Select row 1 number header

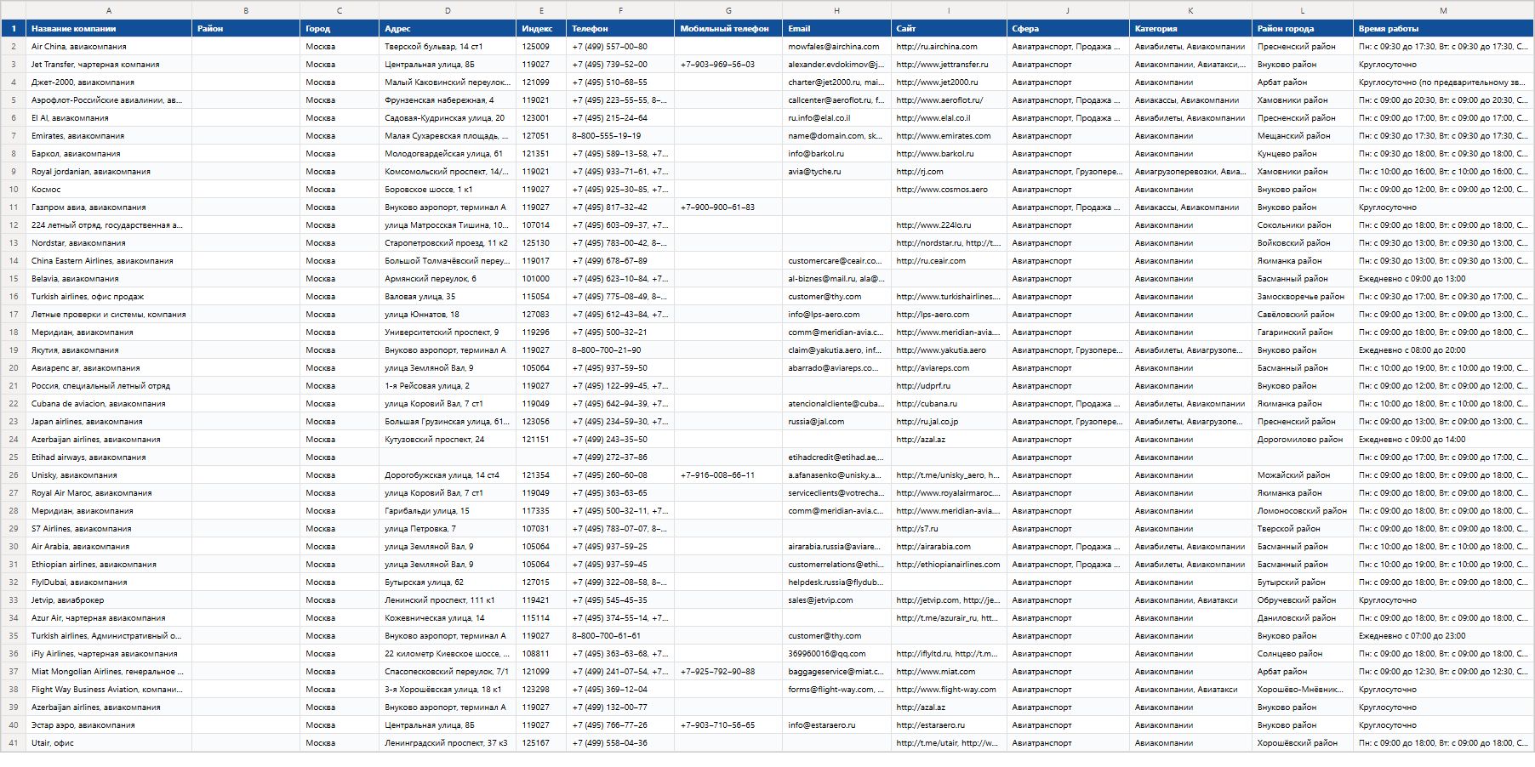tap(14, 28)
